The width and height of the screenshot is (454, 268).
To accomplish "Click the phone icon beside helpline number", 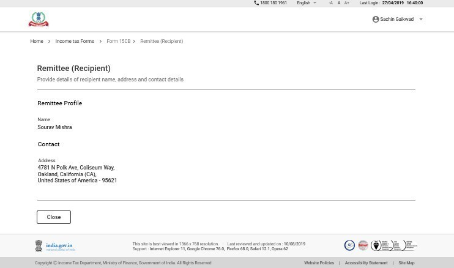I will click(256, 3).
